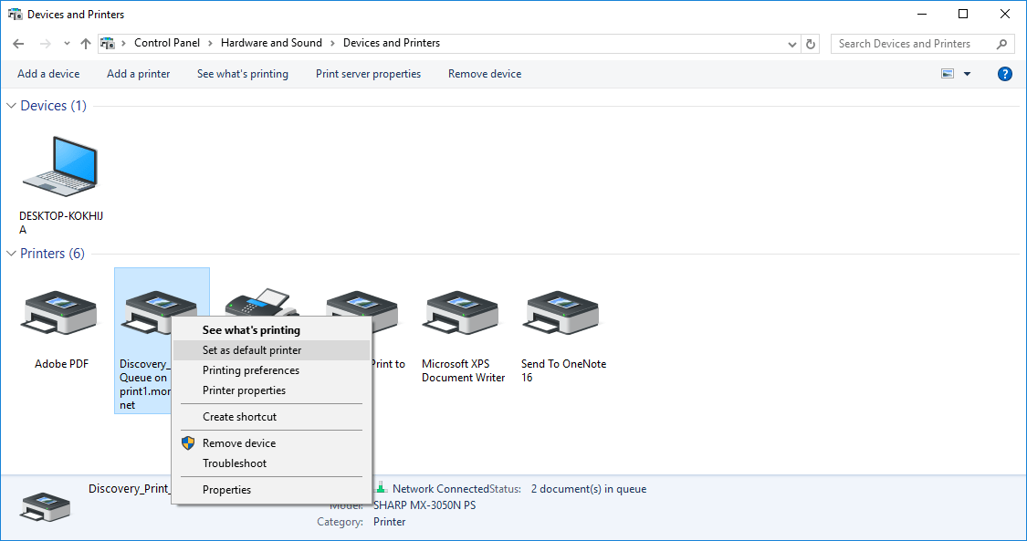
Task: Click the Add a printer link
Action: [x=138, y=73]
